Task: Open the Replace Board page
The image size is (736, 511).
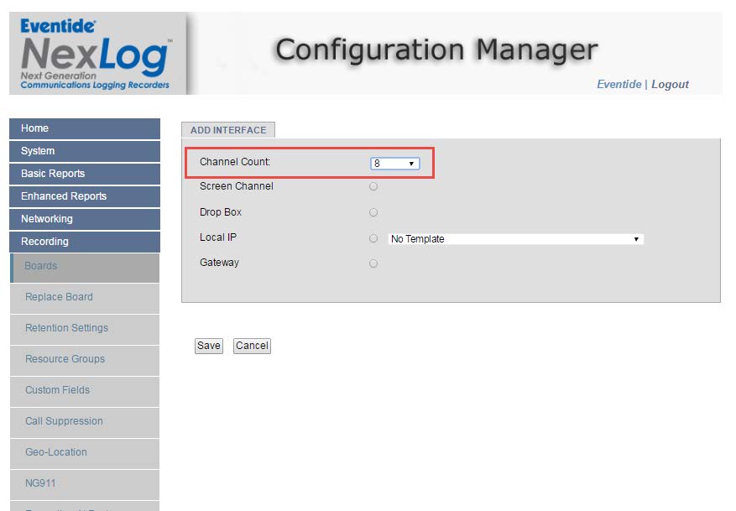Action: (84, 297)
